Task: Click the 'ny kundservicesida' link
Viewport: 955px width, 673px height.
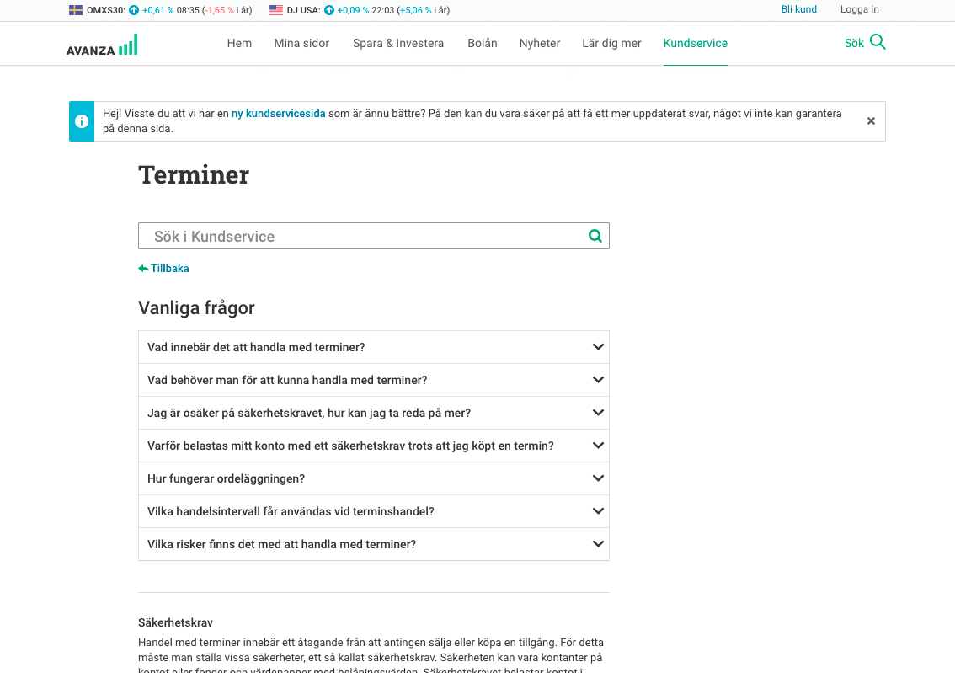Action: [x=279, y=113]
